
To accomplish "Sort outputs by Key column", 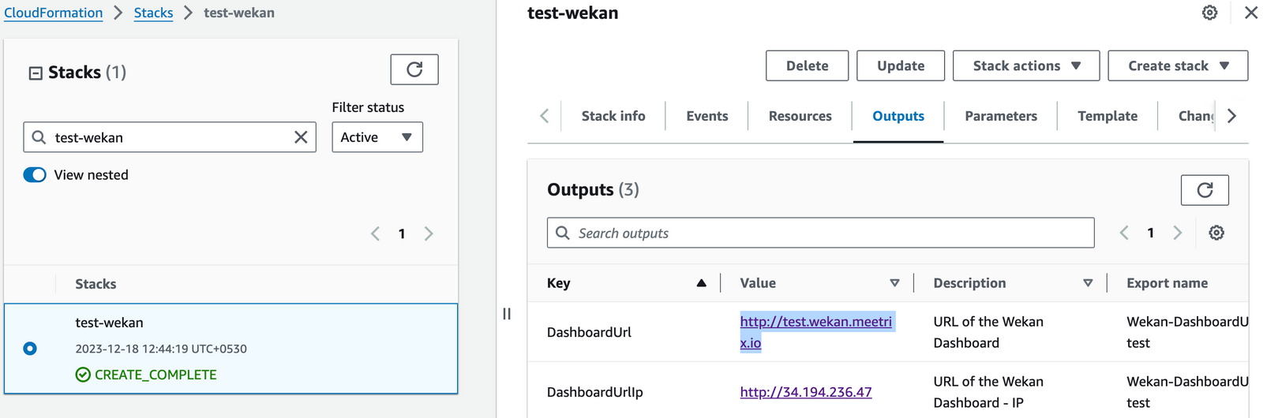I will (701, 283).
